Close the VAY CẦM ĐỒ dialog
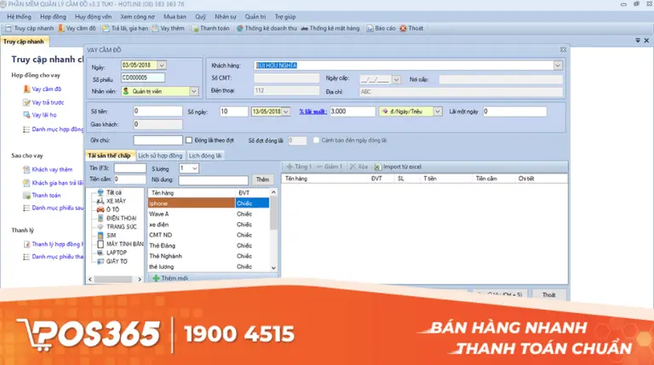The height and width of the screenshot is (365, 654). pos(563,49)
